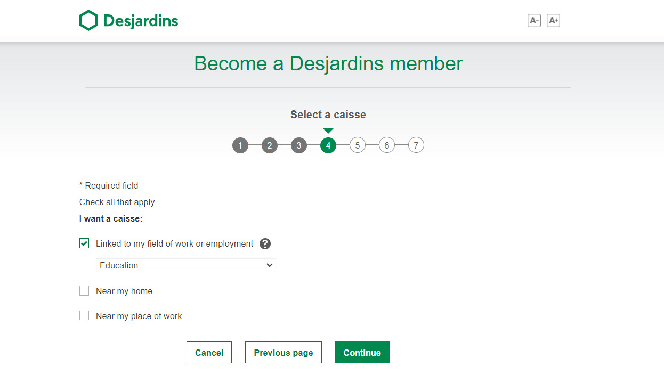Select the current step 4 circle
Image resolution: width=664 pixels, height=383 pixels.
328,145
